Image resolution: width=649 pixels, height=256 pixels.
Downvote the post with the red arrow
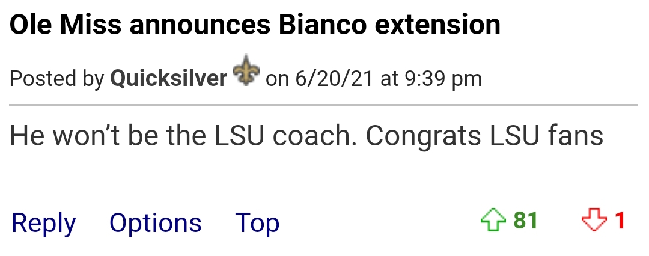[594, 220]
